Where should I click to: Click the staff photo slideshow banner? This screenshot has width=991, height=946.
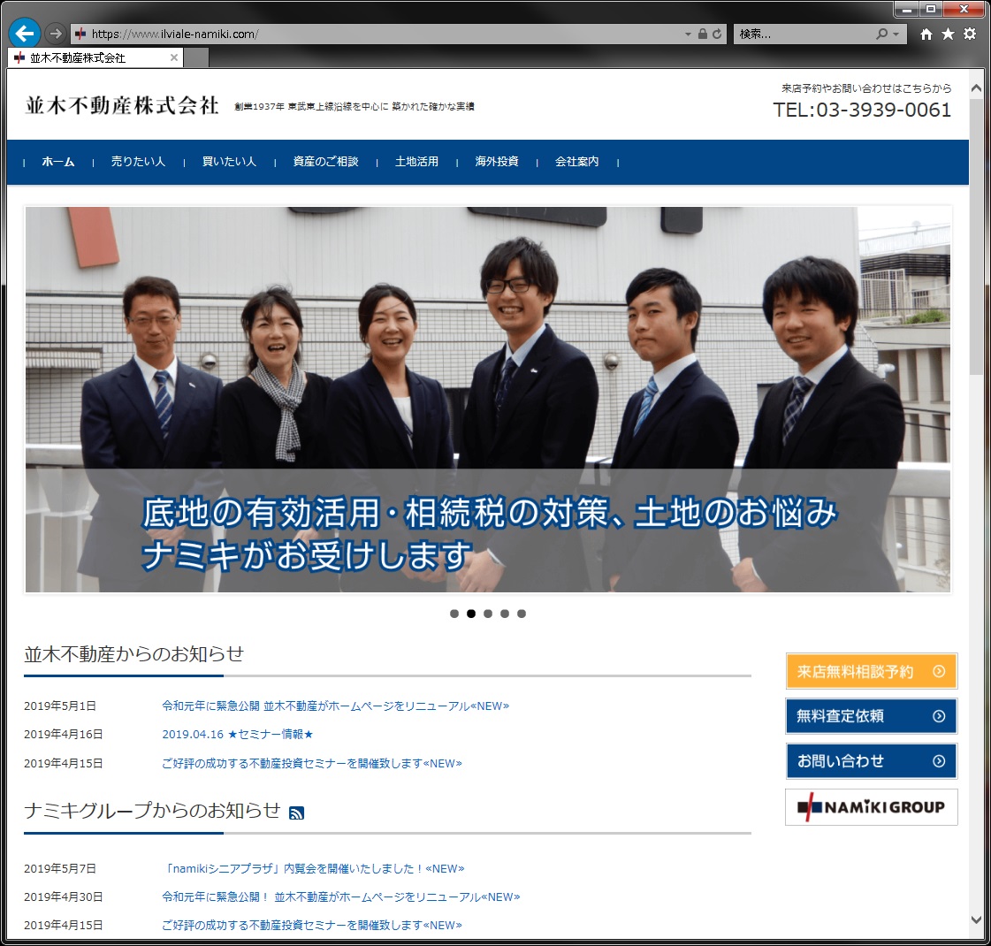[x=488, y=400]
